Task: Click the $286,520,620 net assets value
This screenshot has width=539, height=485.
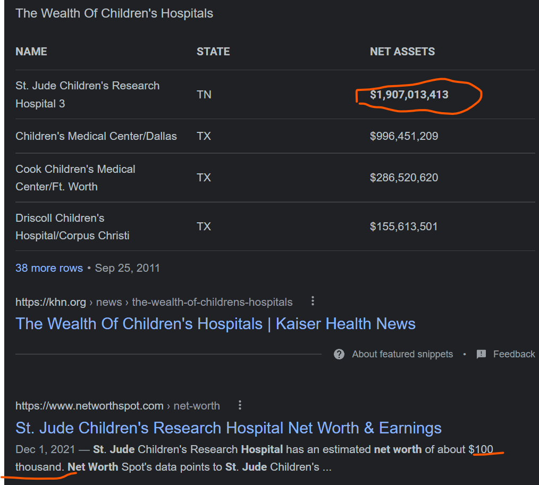Action: (404, 178)
